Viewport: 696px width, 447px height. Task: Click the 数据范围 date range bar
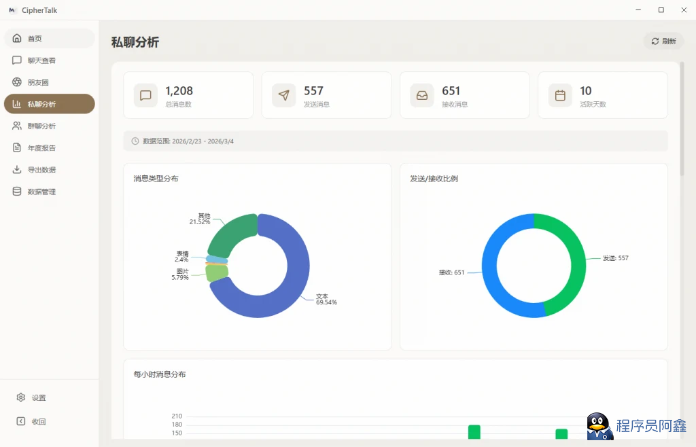click(395, 141)
